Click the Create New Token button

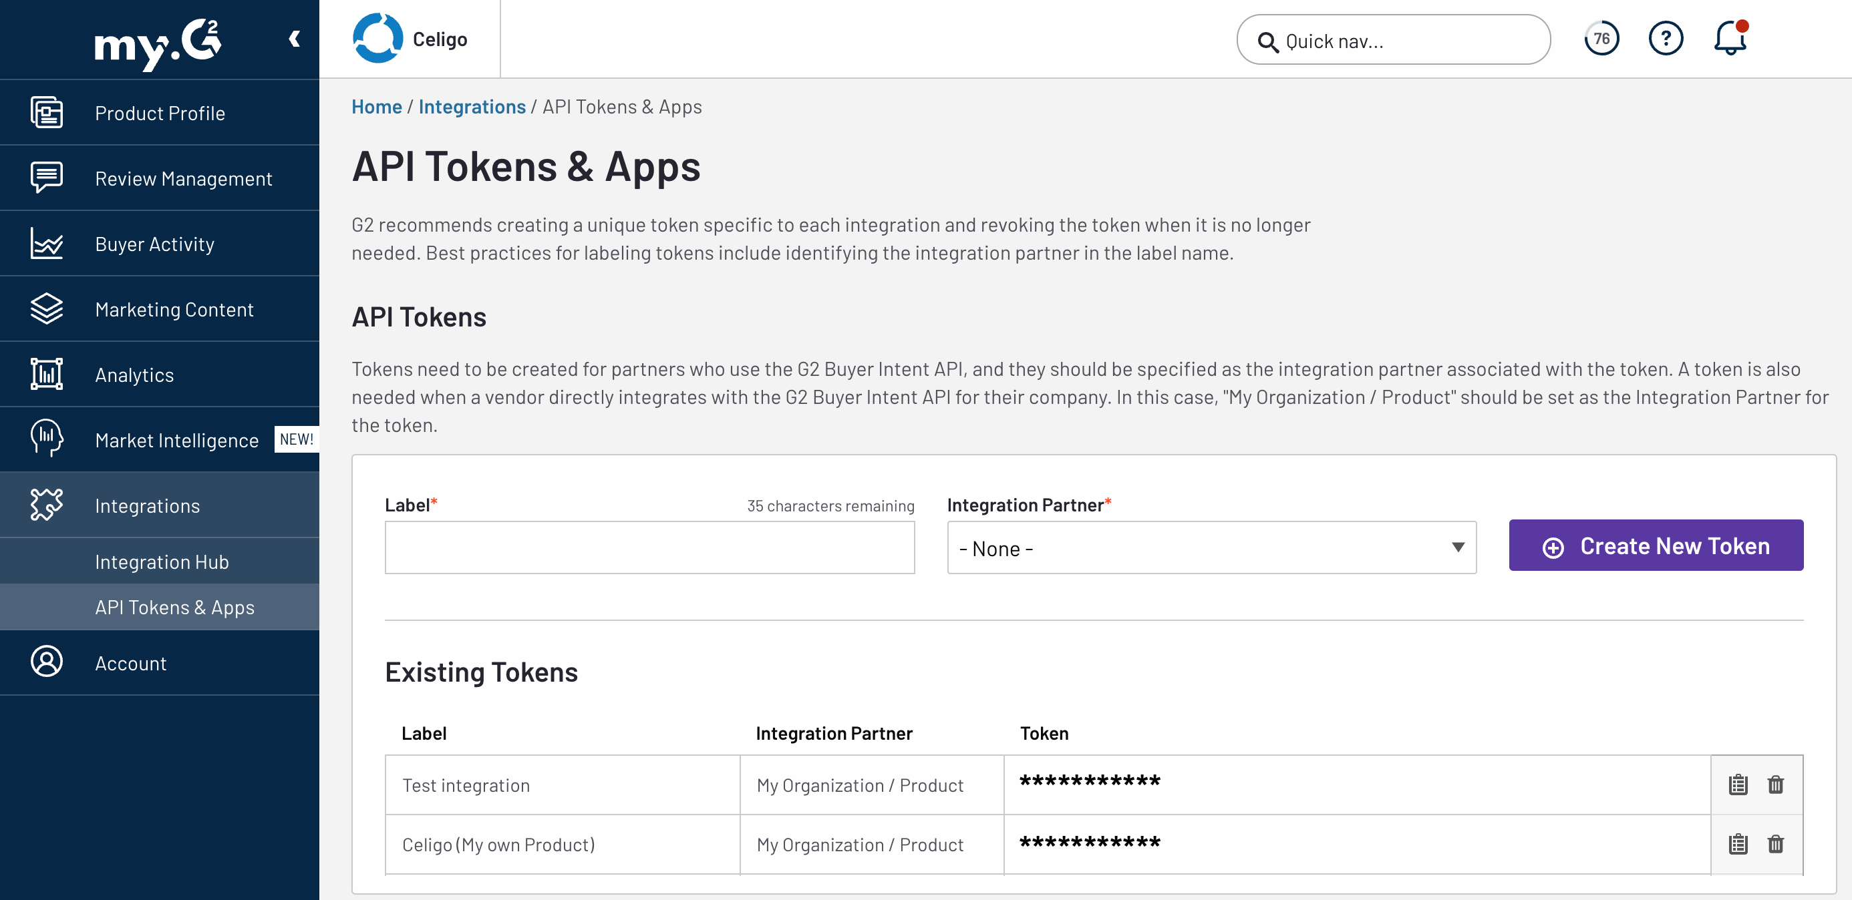(x=1656, y=546)
